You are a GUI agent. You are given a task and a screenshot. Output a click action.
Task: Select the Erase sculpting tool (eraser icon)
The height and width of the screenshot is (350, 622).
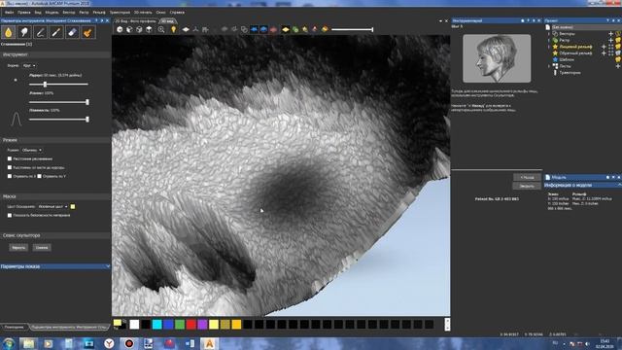[72, 32]
